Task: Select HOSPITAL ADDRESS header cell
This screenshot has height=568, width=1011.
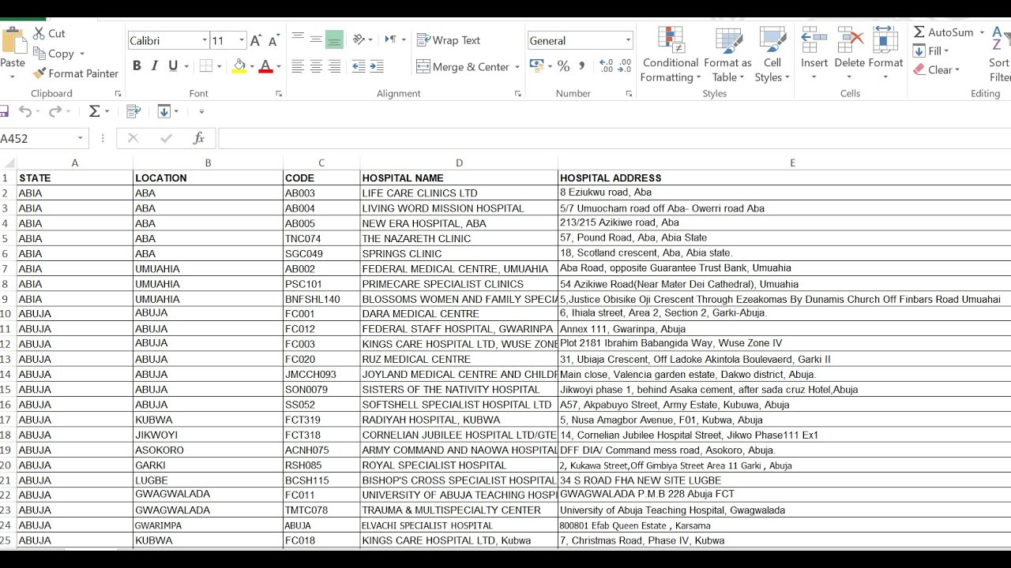Action: (784, 178)
